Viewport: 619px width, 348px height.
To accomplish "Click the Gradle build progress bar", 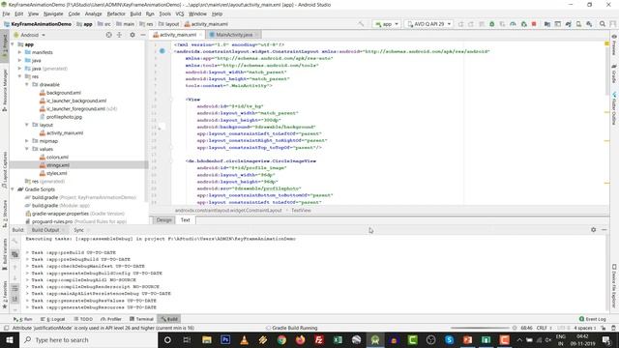I will [x=480, y=328].
